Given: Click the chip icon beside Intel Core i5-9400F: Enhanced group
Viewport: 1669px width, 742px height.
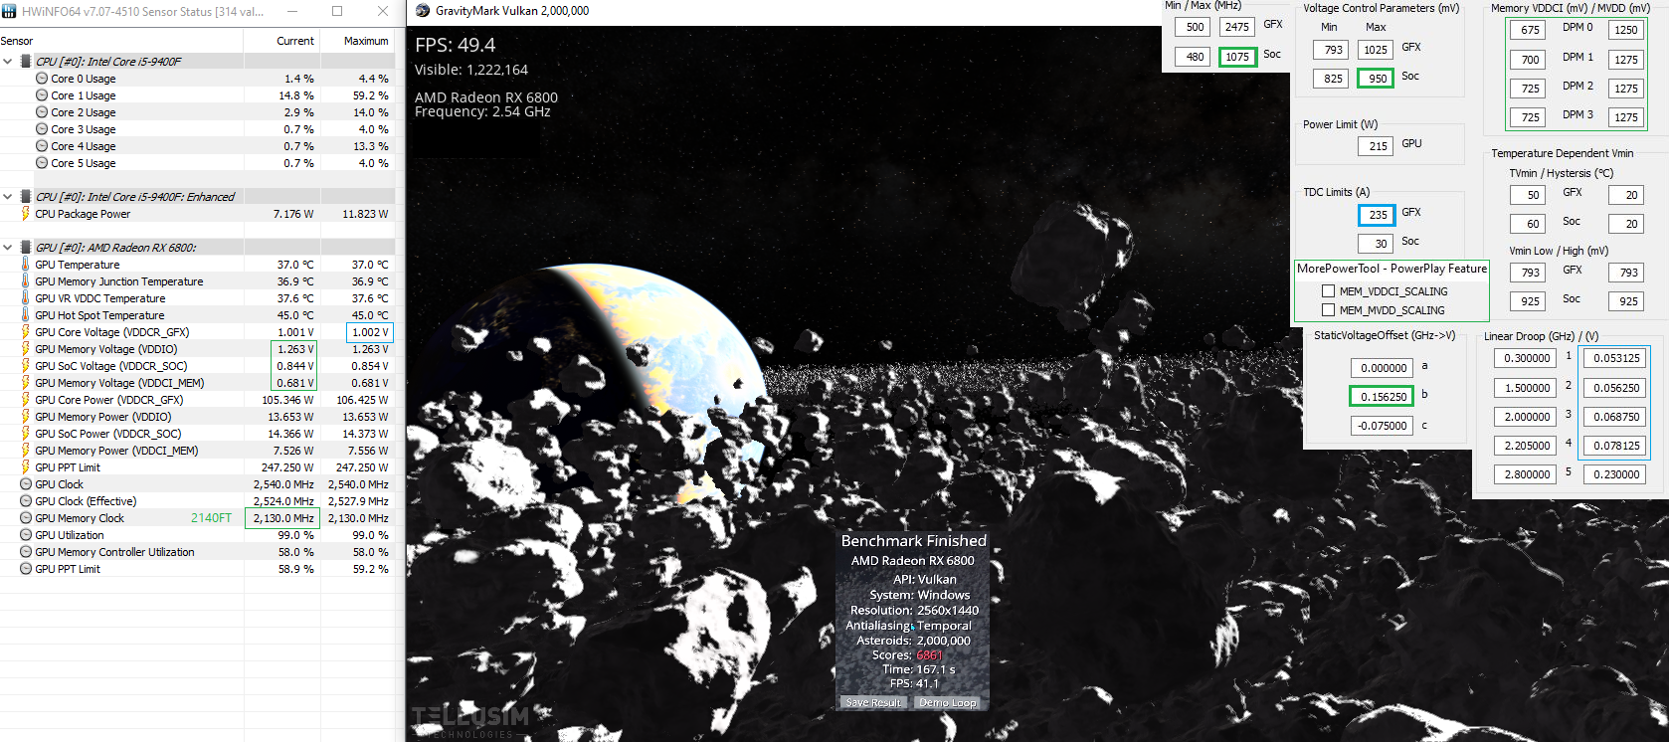Looking at the screenshot, I should (x=26, y=197).
